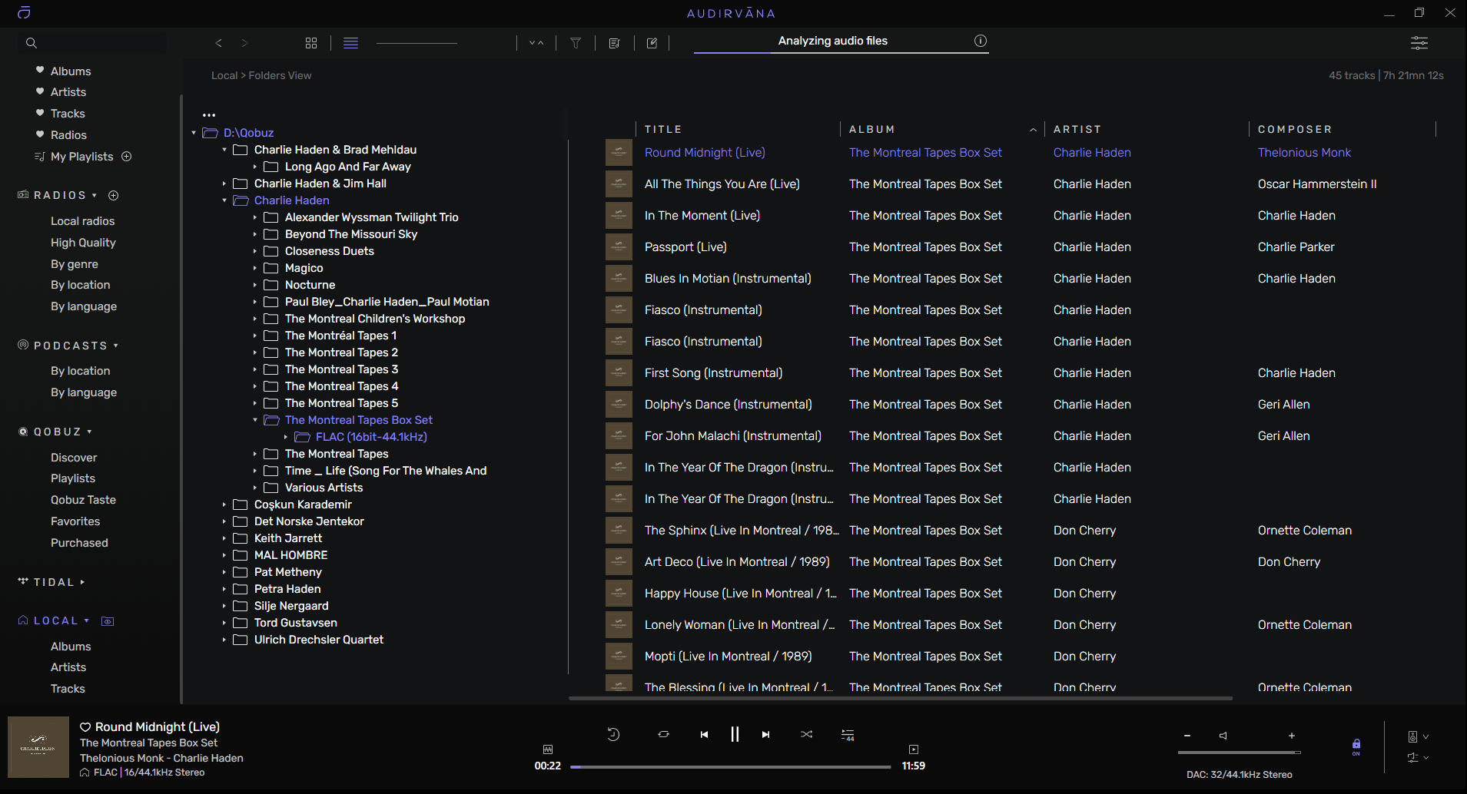The width and height of the screenshot is (1467, 794).
Task: Sort by the ALBUM column header
Action: tap(871, 129)
